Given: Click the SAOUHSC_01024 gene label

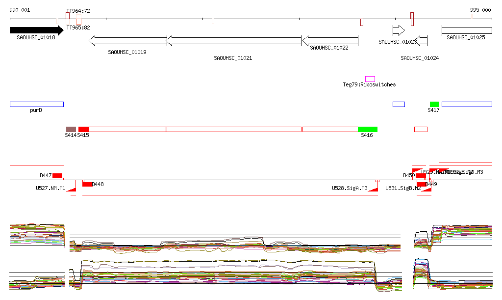Looking at the screenshot, I should click(420, 58).
